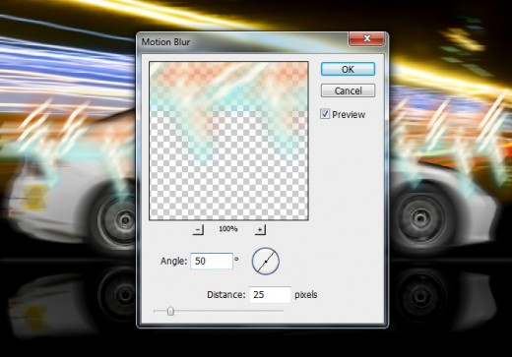This screenshot has width=512, height=357.
Task: Click the angle direction dial
Action: point(266,262)
